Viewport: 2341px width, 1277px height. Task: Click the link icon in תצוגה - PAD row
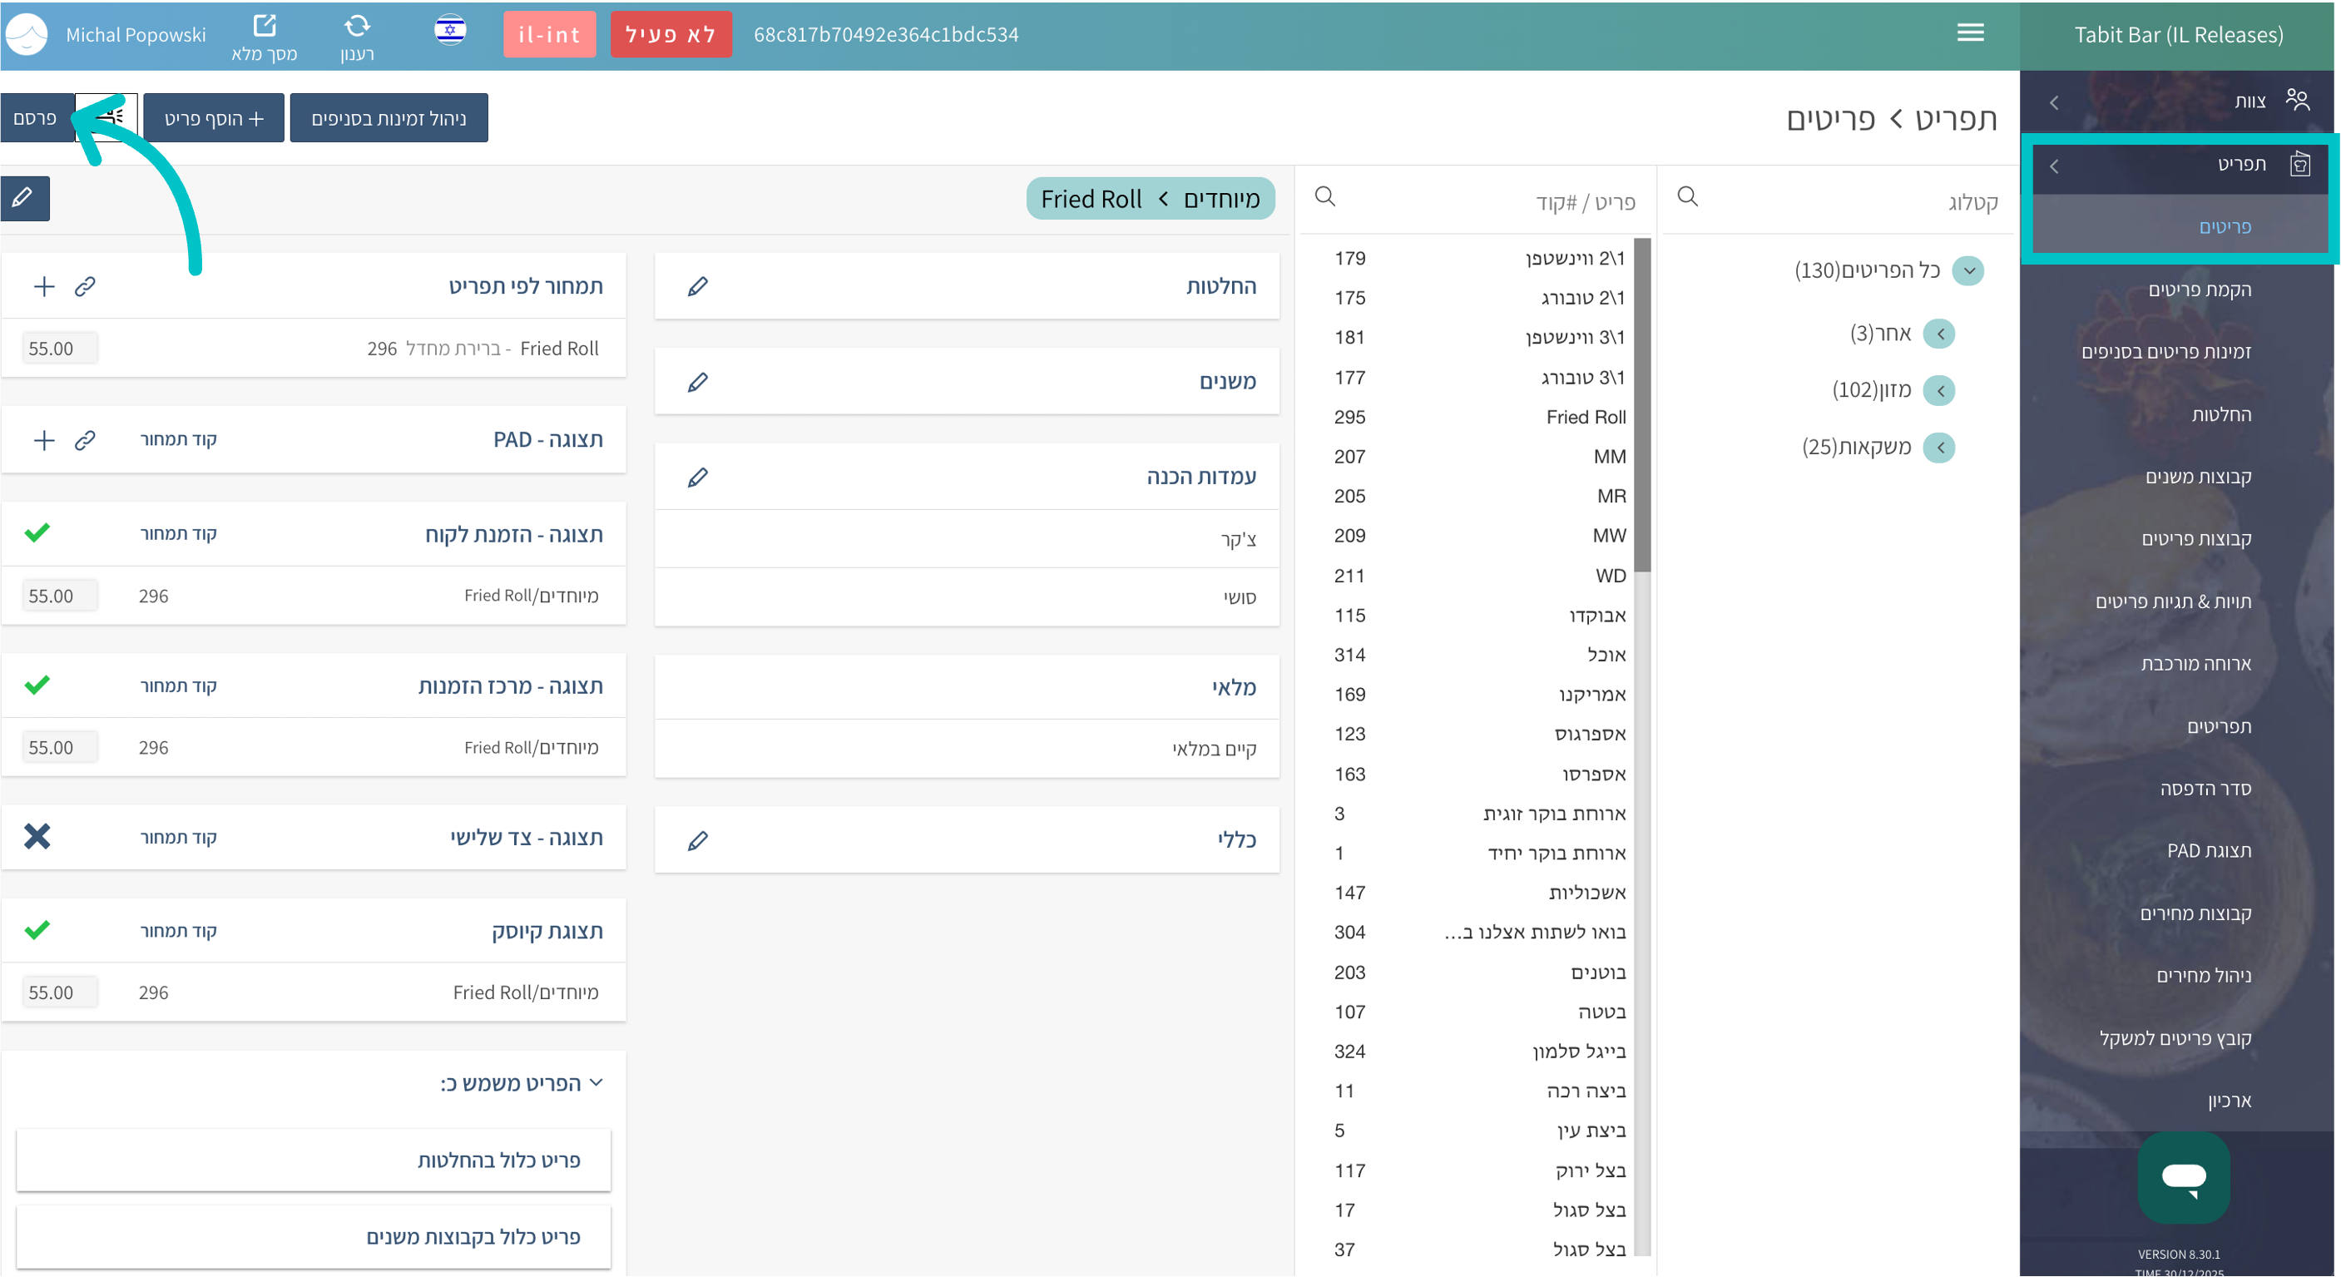pos(86,441)
